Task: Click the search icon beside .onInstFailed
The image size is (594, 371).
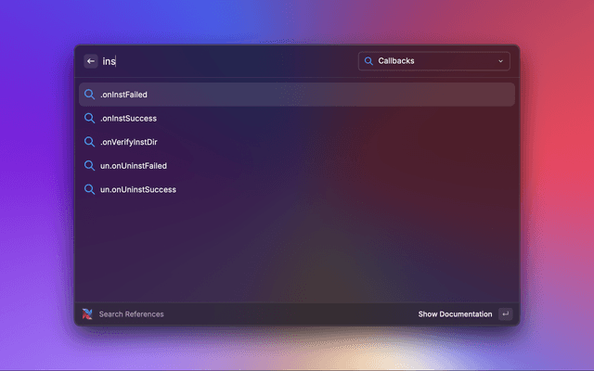Action: pos(90,95)
